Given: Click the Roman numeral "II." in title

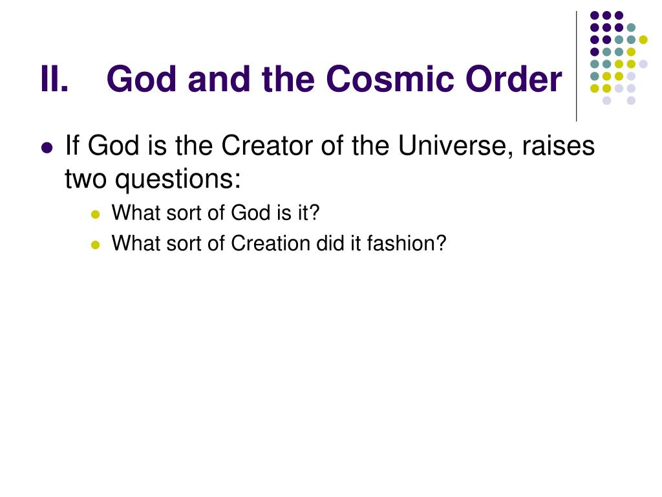Looking at the screenshot, I should coord(54,79).
